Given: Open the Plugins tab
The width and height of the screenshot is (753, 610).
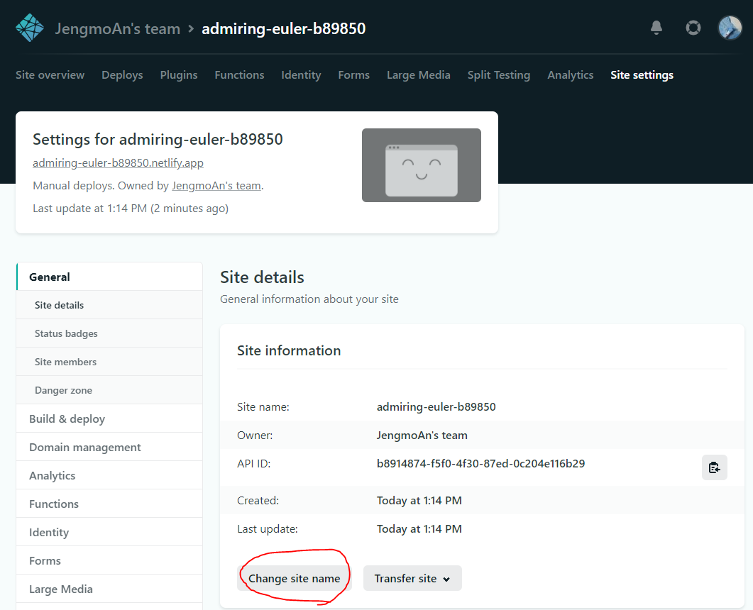Looking at the screenshot, I should (x=179, y=75).
